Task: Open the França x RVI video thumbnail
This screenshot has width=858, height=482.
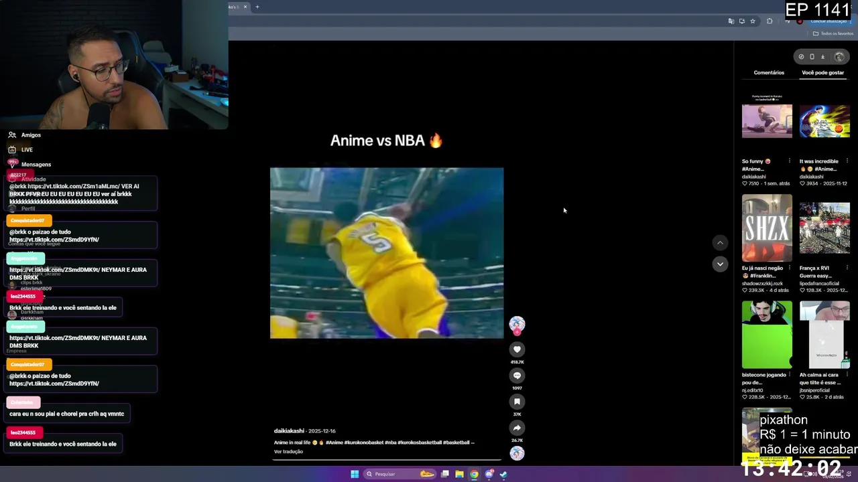Action: [824, 228]
